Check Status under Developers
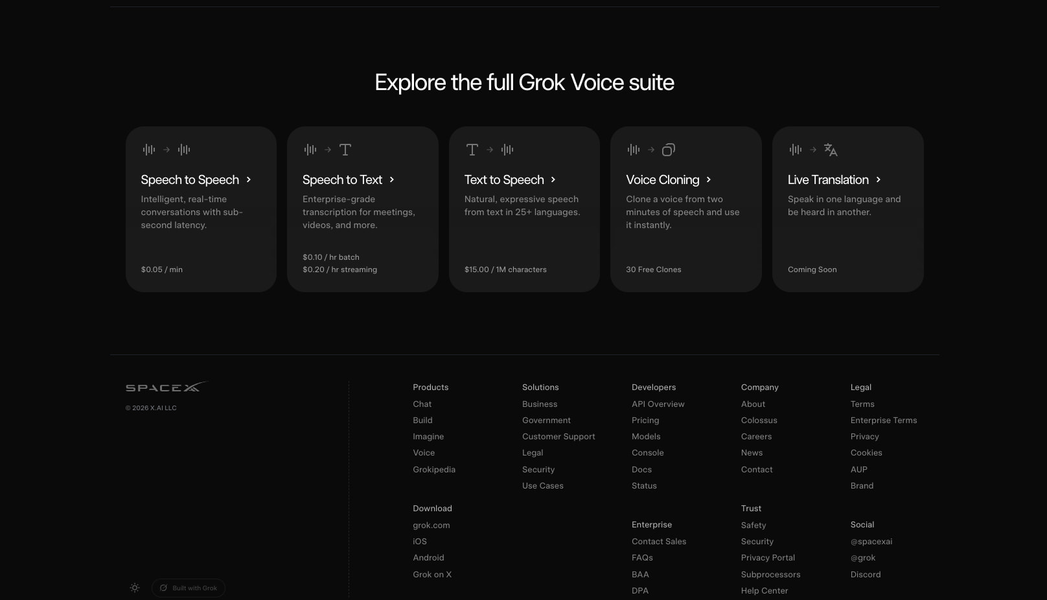This screenshot has width=1047, height=600. pyautogui.click(x=644, y=485)
